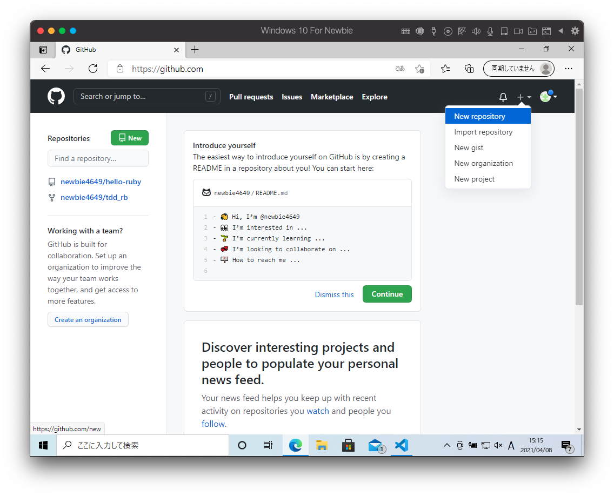Go back with browser back arrow
Viewport: 614px width, 496px height.
[45, 69]
